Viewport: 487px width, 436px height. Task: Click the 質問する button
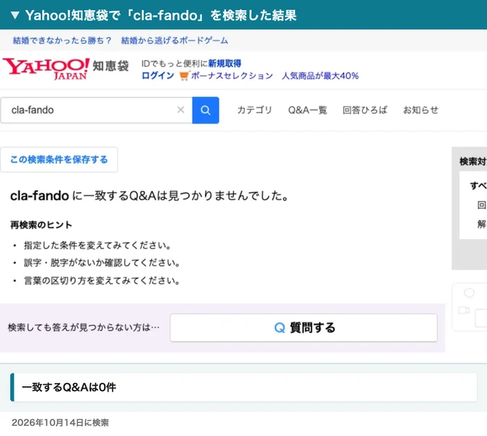pyautogui.click(x=303, y=328)
